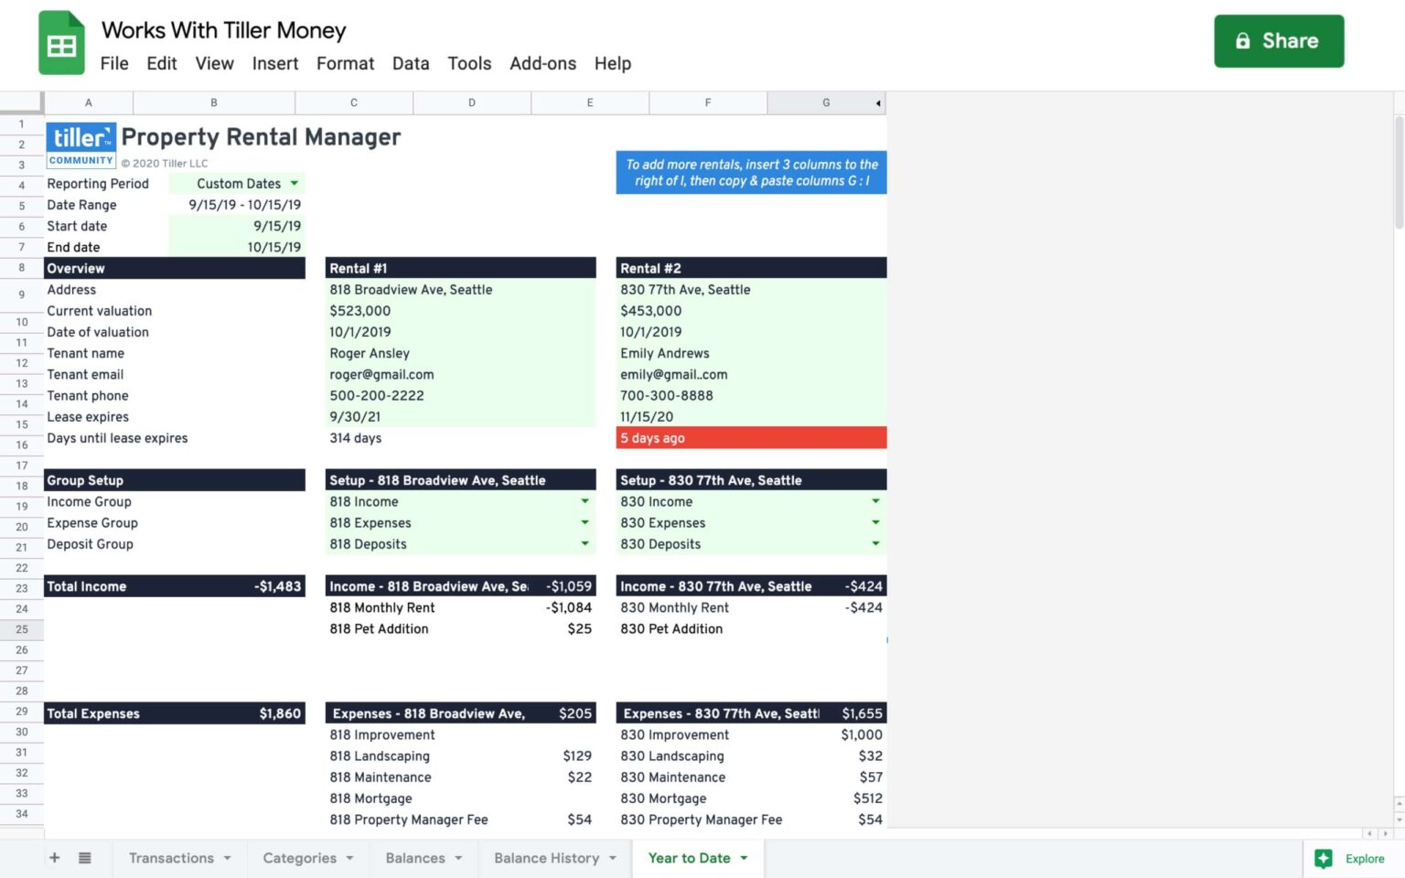Open the 818 Income group dropdown

pyautogui.click(x=585, y=501)
